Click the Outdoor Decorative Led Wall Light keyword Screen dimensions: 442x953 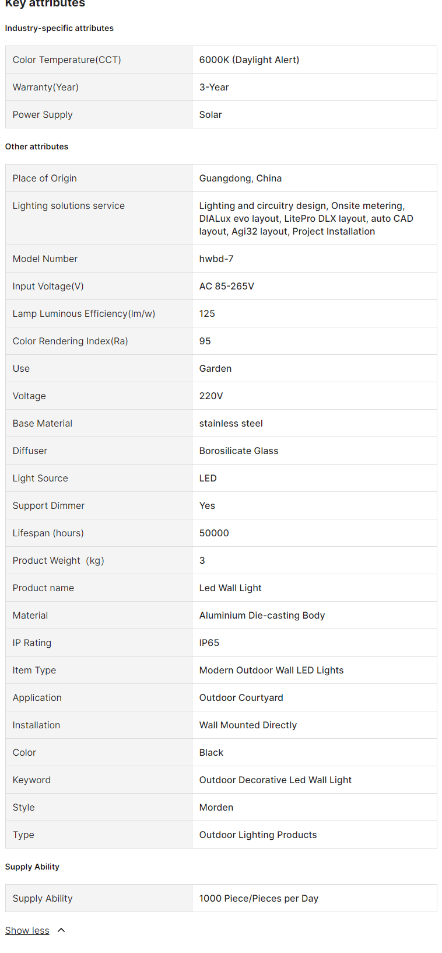[275, 780]
